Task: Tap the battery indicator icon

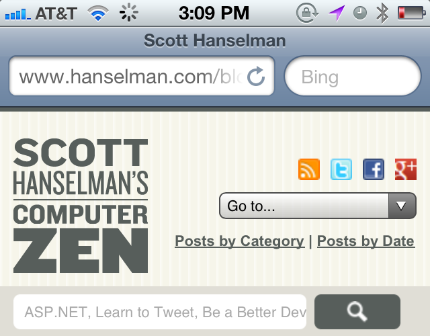Action: pyautogui.click(x=412, y=13)
